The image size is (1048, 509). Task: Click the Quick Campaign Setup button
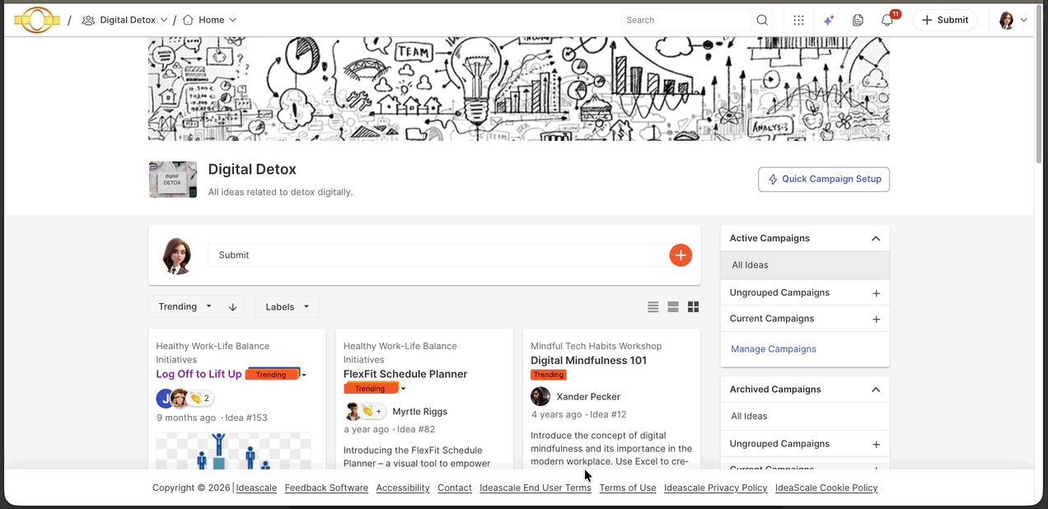pos(823,180)
